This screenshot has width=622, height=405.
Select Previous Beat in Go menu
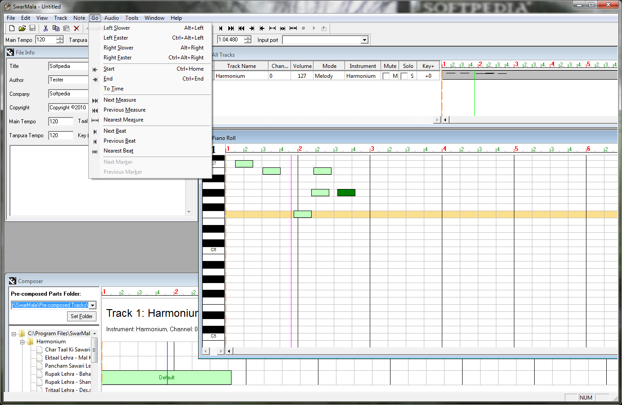tap(150, 141)
